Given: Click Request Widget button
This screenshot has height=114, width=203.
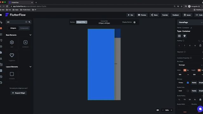Looking at the screenshot, I should point(19,93).
